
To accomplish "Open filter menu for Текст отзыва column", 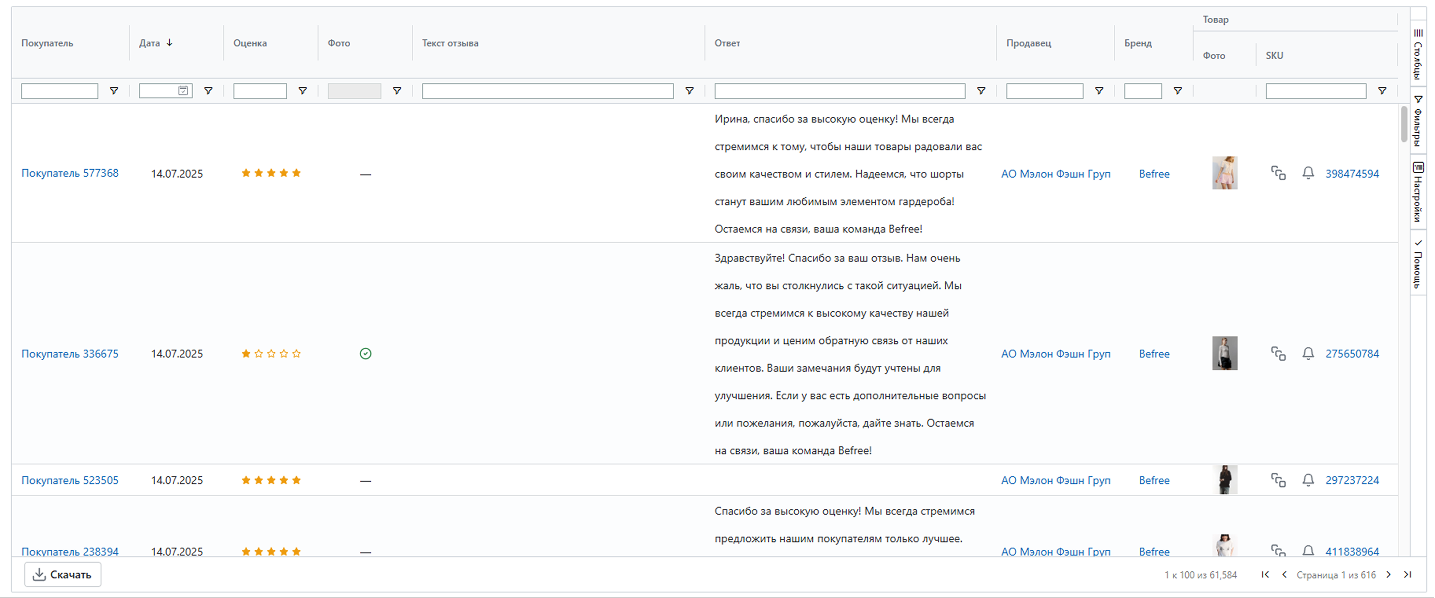I will click(x=689, y=91).
